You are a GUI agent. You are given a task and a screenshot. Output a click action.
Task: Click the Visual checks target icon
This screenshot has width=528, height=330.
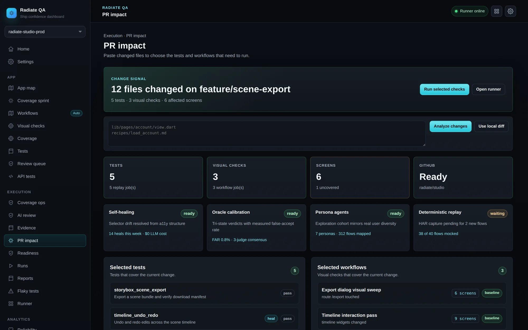(x=11, y=126)
